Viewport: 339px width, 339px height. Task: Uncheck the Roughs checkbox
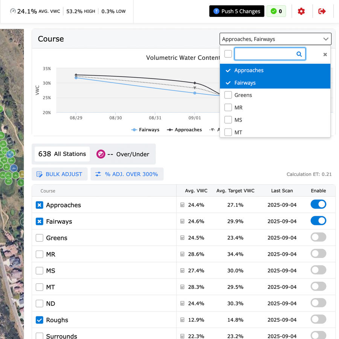[40, 320]
